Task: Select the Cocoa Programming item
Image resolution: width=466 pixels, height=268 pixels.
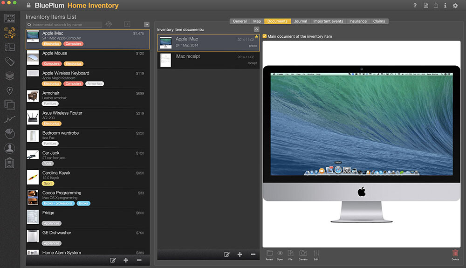Action: pos(88,198)
